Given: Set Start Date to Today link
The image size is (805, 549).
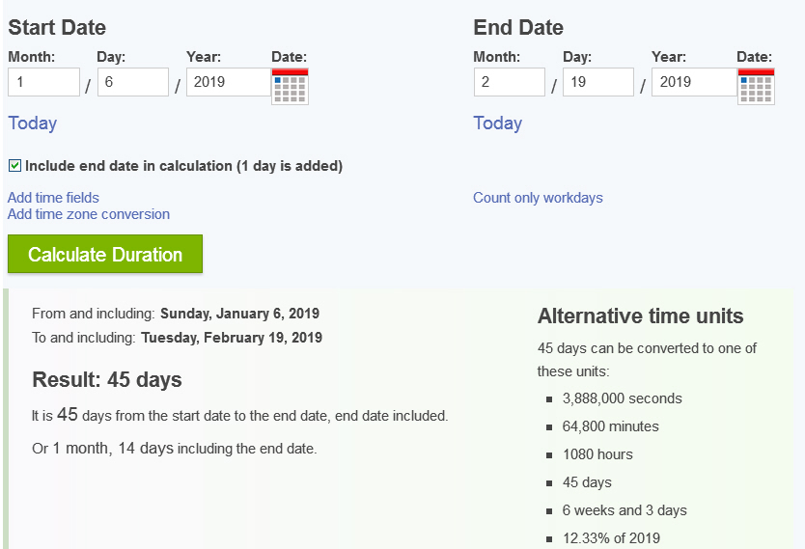Looking at the screenshot, I should point(33,124).
